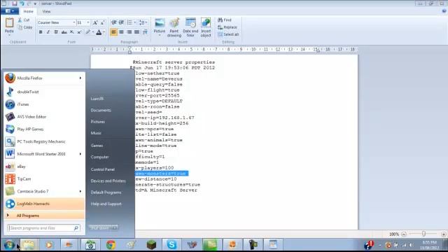Click Insert object in ribbon
Image resolution: width=448 pixels, height=252 pixels.
[206, 27]
